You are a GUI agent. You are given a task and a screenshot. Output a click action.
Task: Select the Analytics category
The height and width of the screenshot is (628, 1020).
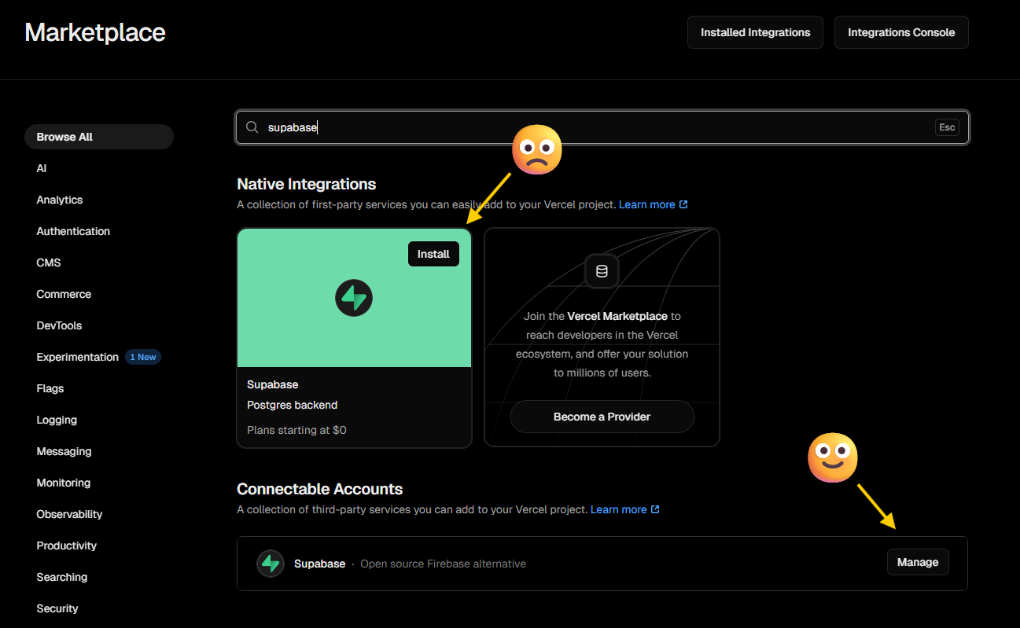[x=60, y=200]
